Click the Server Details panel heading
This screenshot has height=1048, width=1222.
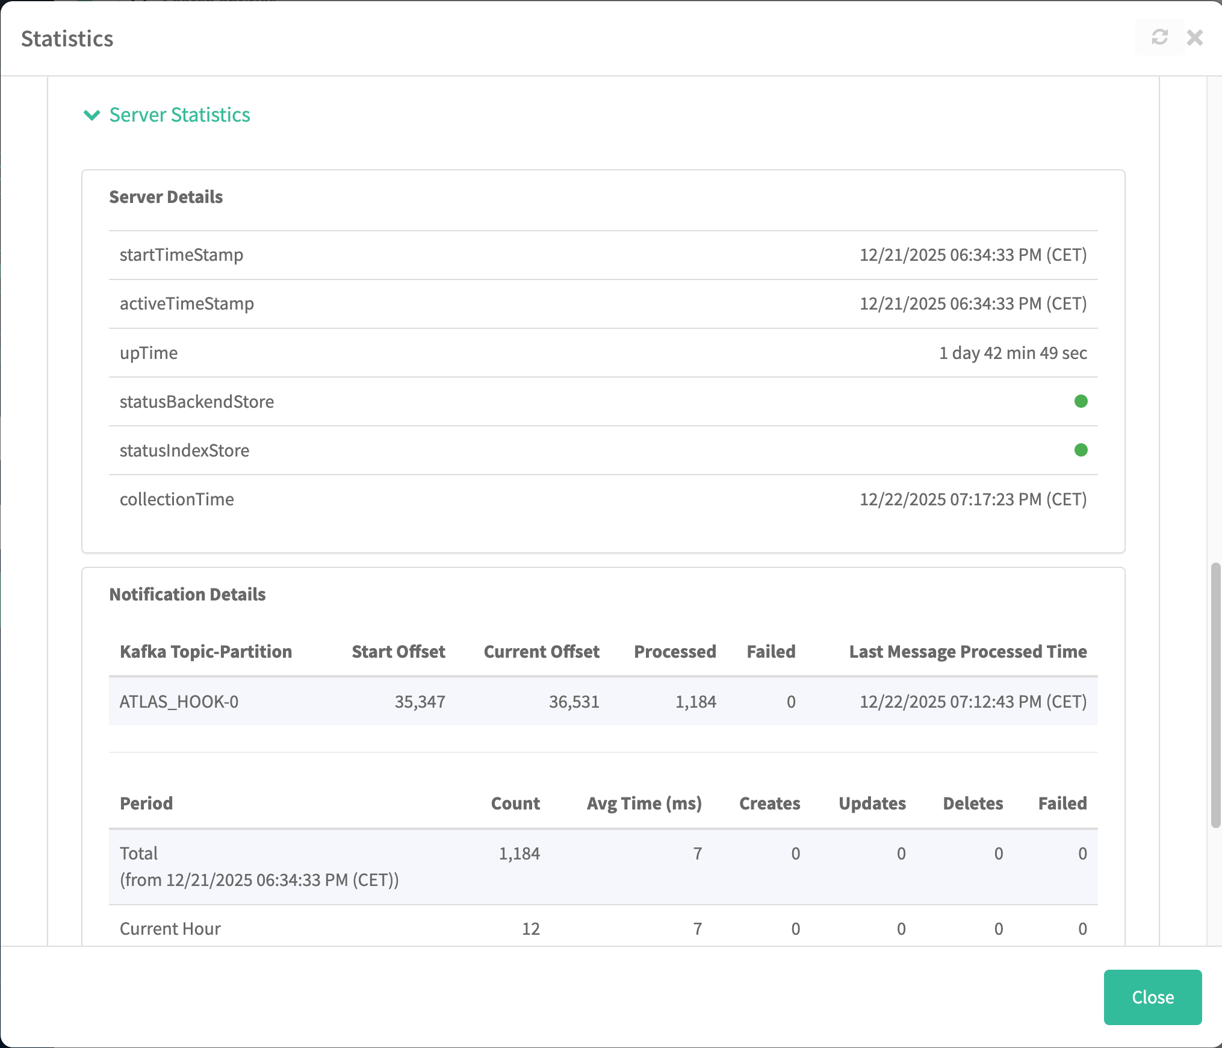(x=166, y=197)
